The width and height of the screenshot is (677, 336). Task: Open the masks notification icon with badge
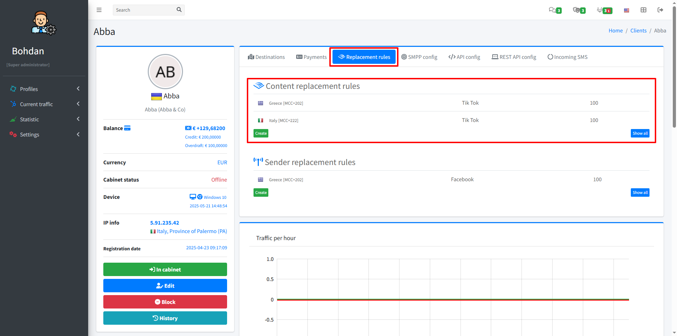coord(577,10)
